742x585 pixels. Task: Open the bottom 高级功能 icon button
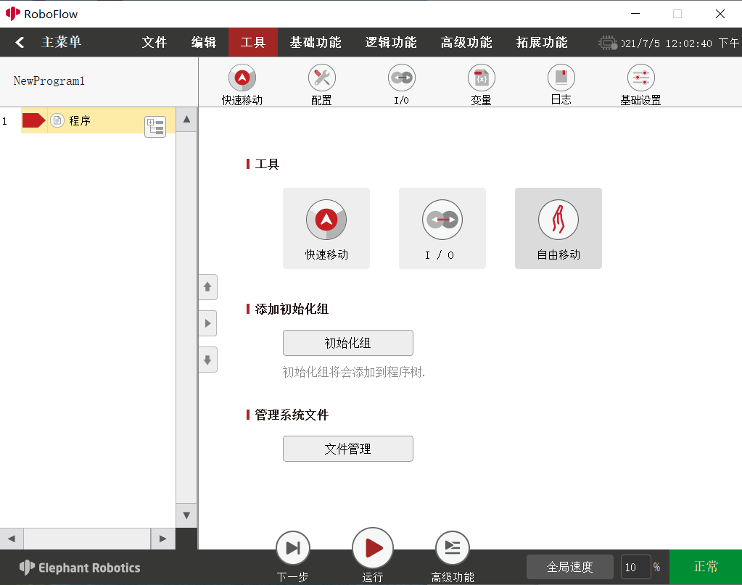pyautogui.click(x=453, y=548)
